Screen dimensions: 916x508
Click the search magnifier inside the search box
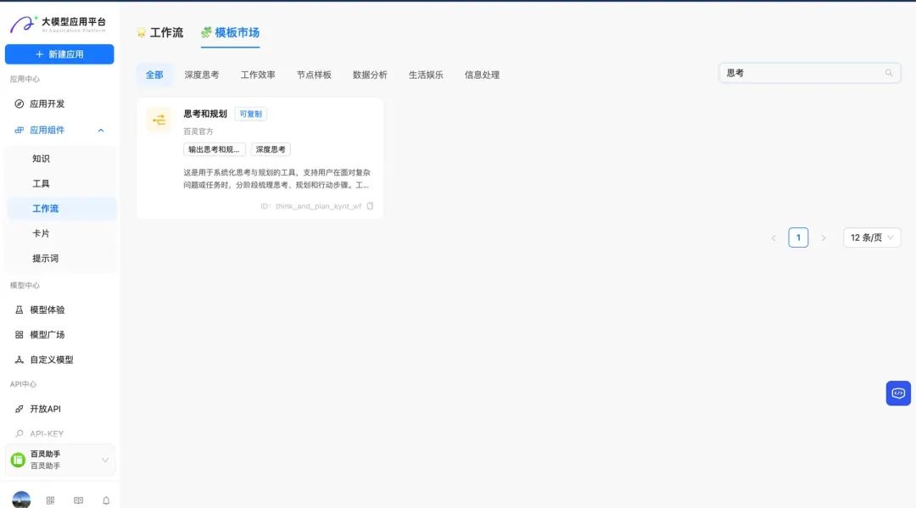coord(888,73)
